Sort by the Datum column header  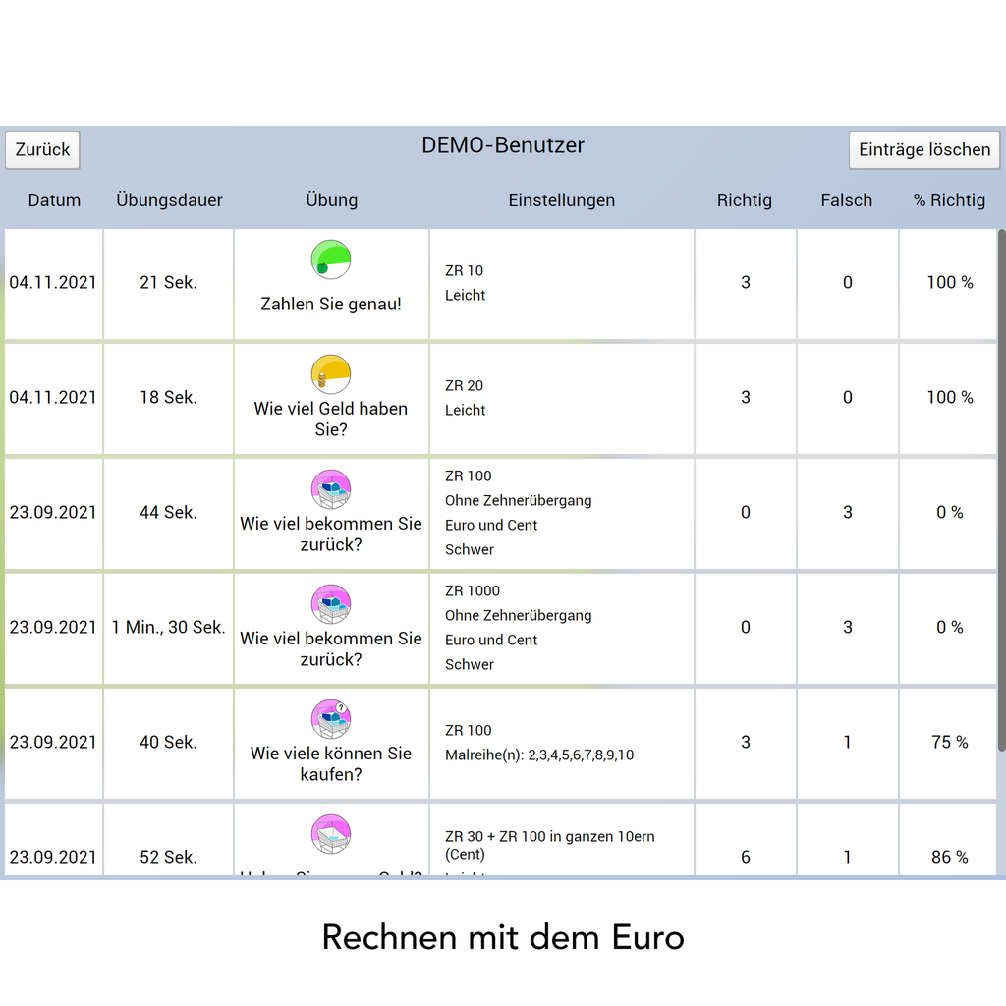(x=54, y=200)
